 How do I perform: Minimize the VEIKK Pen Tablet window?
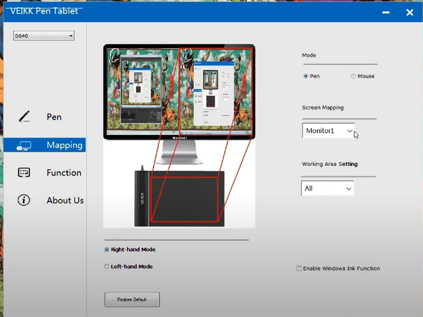tap(386, 12)
